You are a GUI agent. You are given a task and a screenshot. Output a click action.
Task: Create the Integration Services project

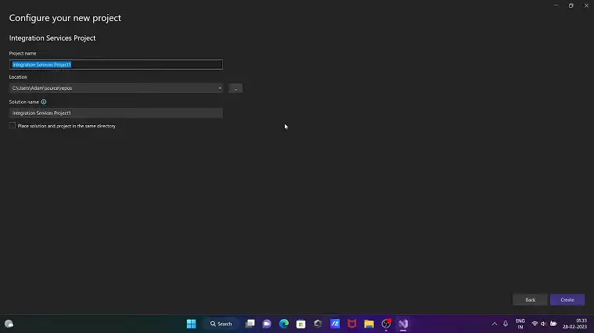pyautogui.click(x=567, y=299)
